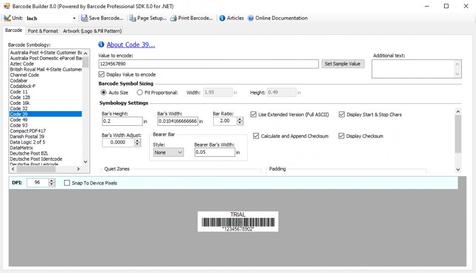Open Artwork (Logo & Fill Pattern) tab
The image size is (476, 273).
coord(92,31)
